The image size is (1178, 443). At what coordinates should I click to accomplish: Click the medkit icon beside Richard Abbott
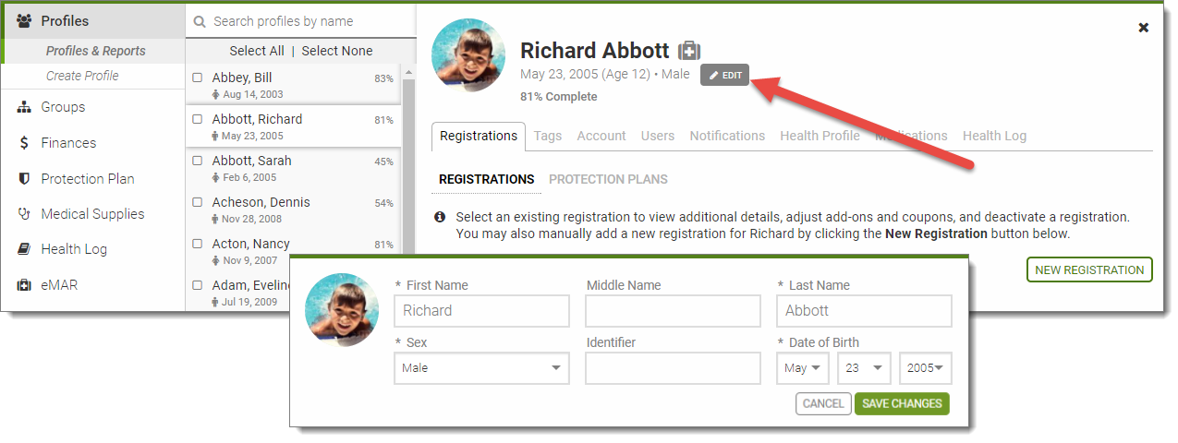point(689,51)
